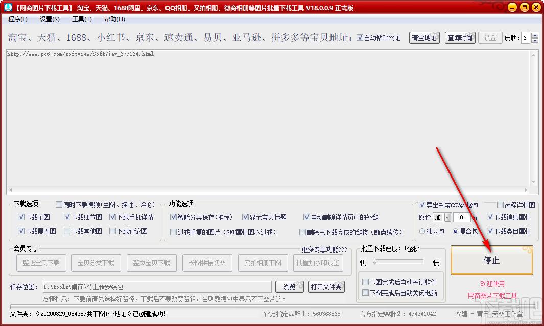Open the 帮助(H) menu
Viewport: 544px width, 326px height.
pyautogui.click(x=114, y=19)
